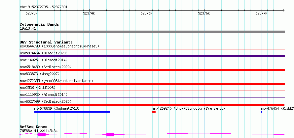Image resolution: width=294 pixels, height=138 pixels.
Task: Click the 19q13.41 band label
Action: coord(28,29)
